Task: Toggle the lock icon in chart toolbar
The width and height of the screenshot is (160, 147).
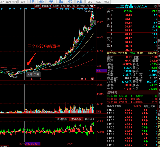Action: tap(88, 6)
